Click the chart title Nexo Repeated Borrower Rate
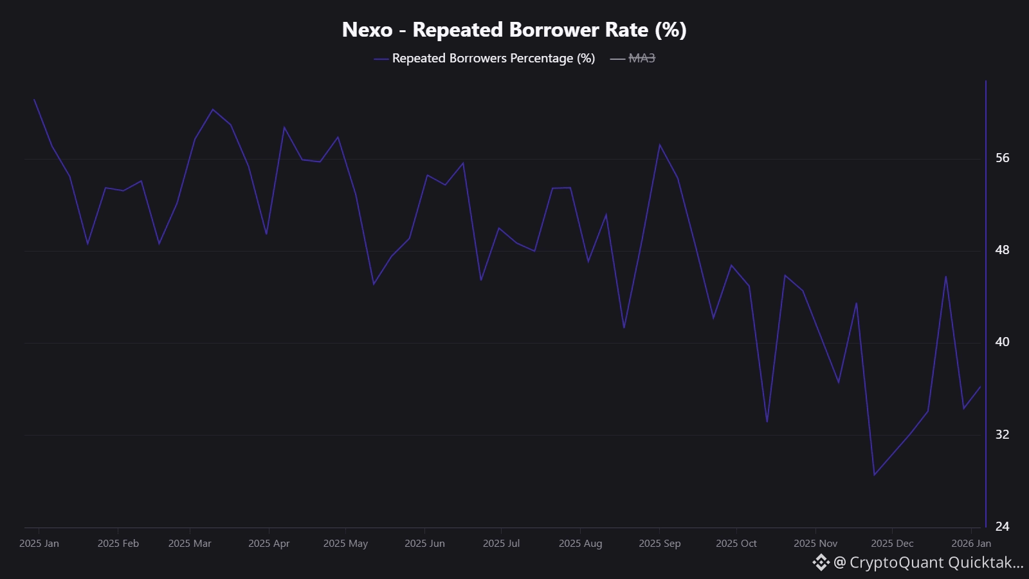The image size is (1029, 579). tap(514, 30)
